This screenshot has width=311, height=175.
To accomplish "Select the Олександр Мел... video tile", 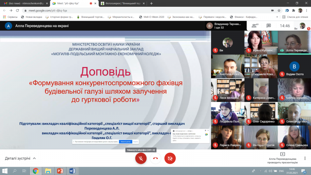I will [x=294, y=114].
